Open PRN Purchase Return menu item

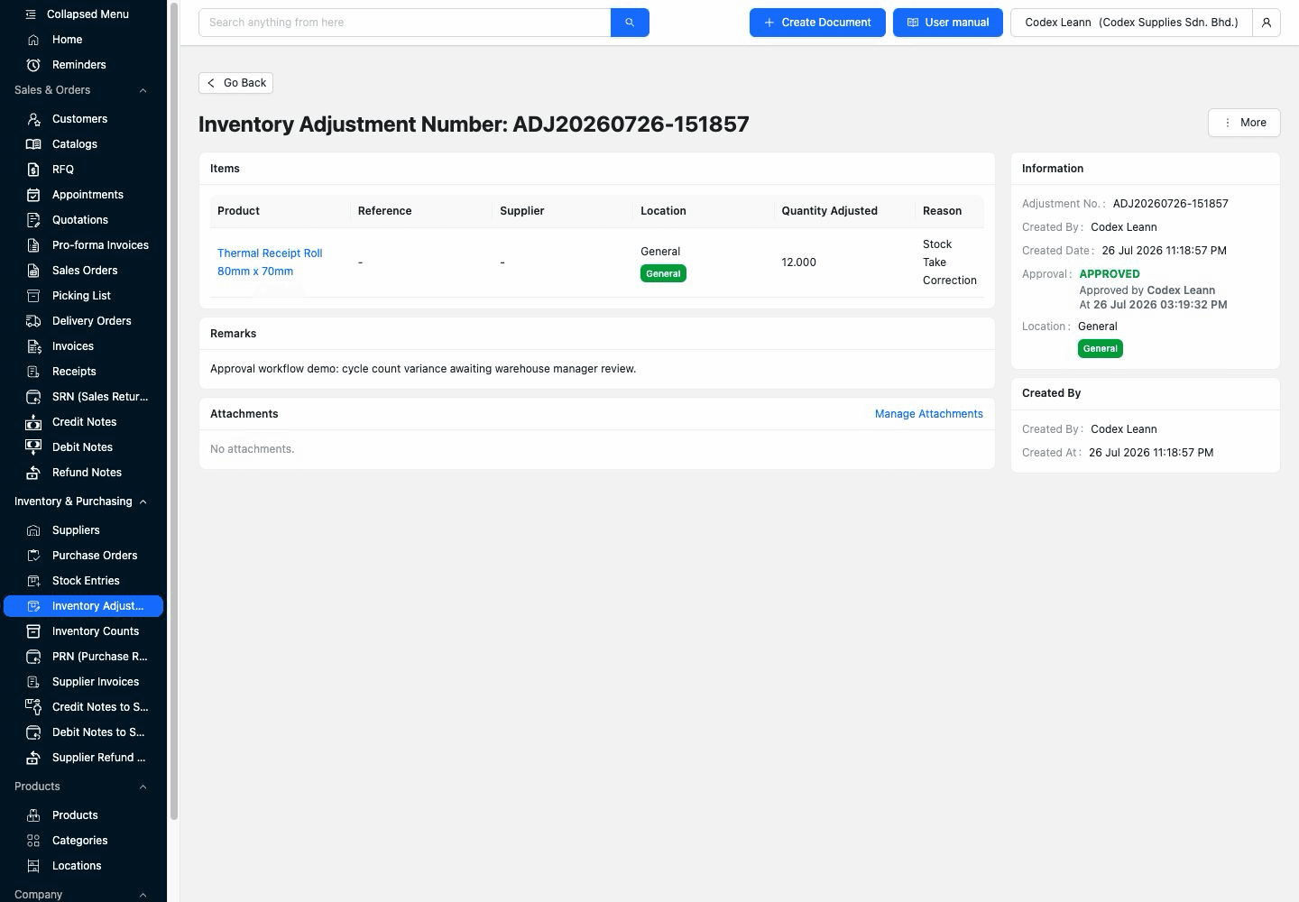(83, 657)
